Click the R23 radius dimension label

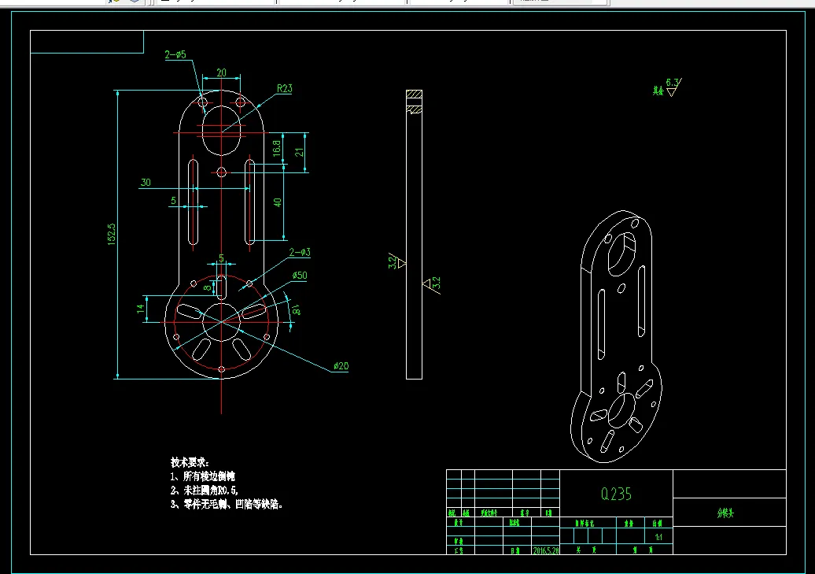(284, 88)
